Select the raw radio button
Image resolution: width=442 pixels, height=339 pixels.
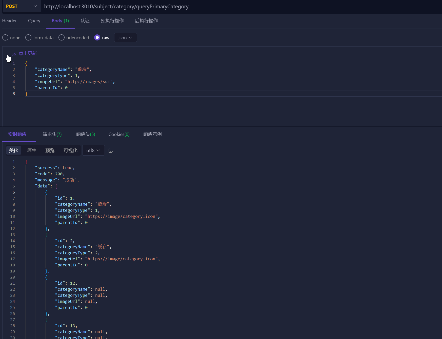97,38
